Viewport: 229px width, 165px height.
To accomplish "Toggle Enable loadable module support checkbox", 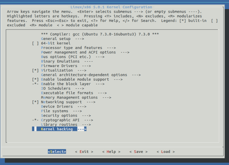I will coord(35,79).
